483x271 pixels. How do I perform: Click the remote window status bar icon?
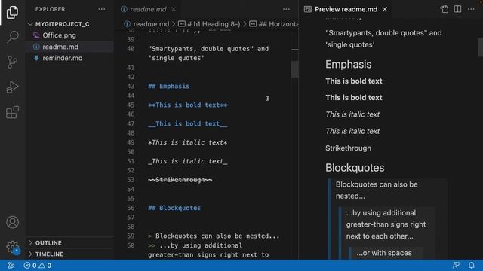click(11, 266)
